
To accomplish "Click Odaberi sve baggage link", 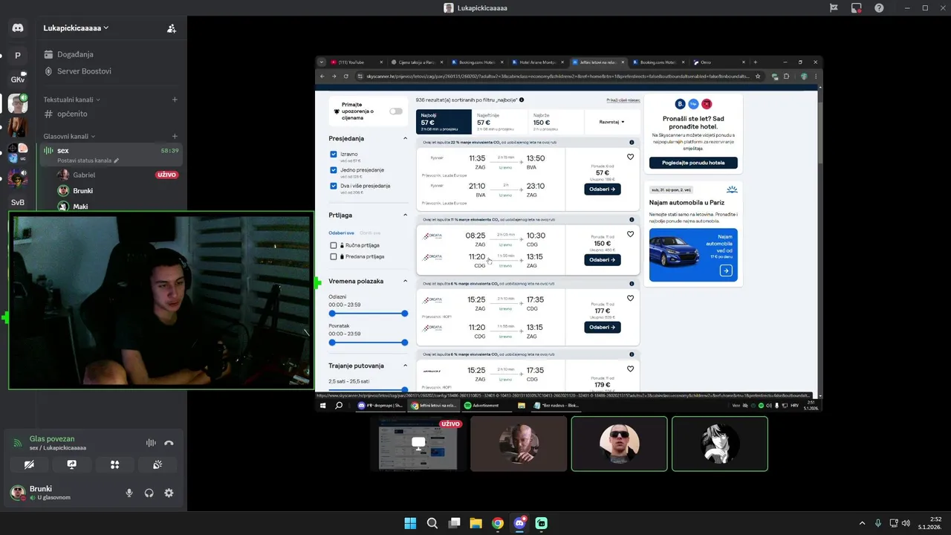I will tap(343, 233).
